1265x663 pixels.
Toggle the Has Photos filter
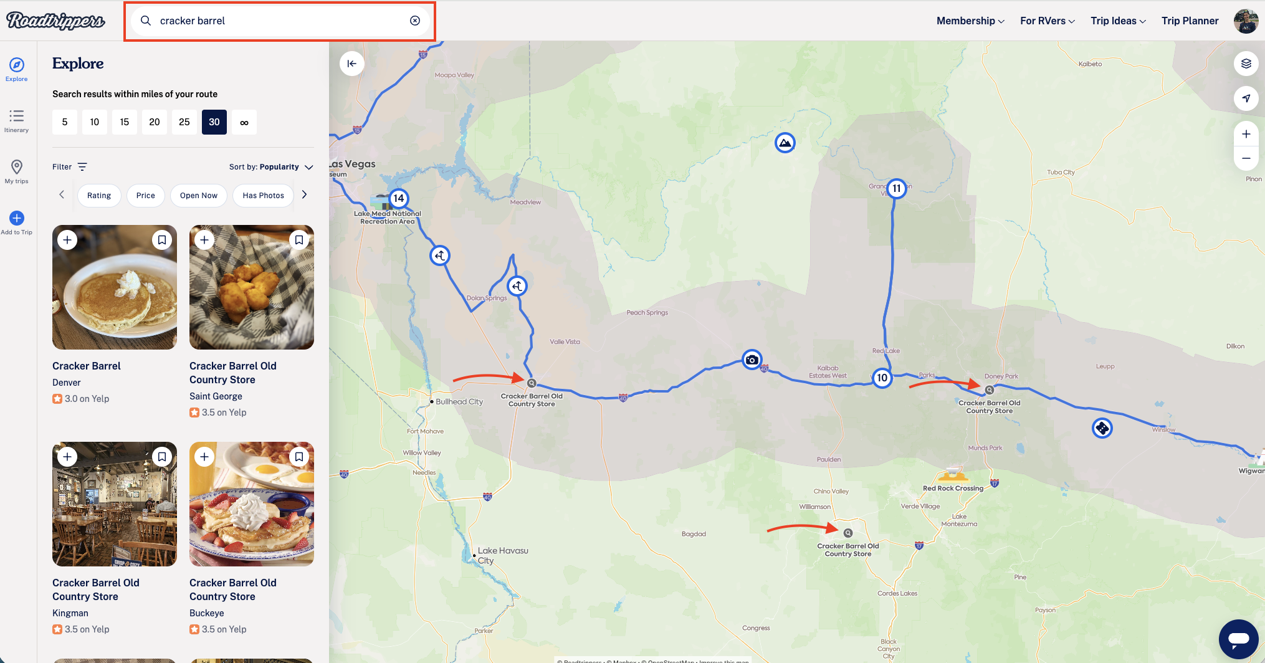pyautogui.click(x=264, y=196)
